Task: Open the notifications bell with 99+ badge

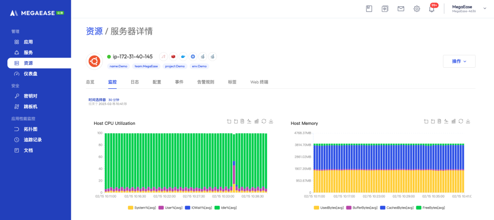Action: pyautogui.click(x=431, y=9)
